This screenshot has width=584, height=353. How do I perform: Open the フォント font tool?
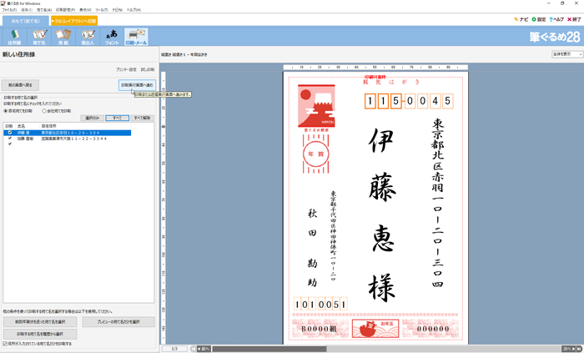click(112, 36)
